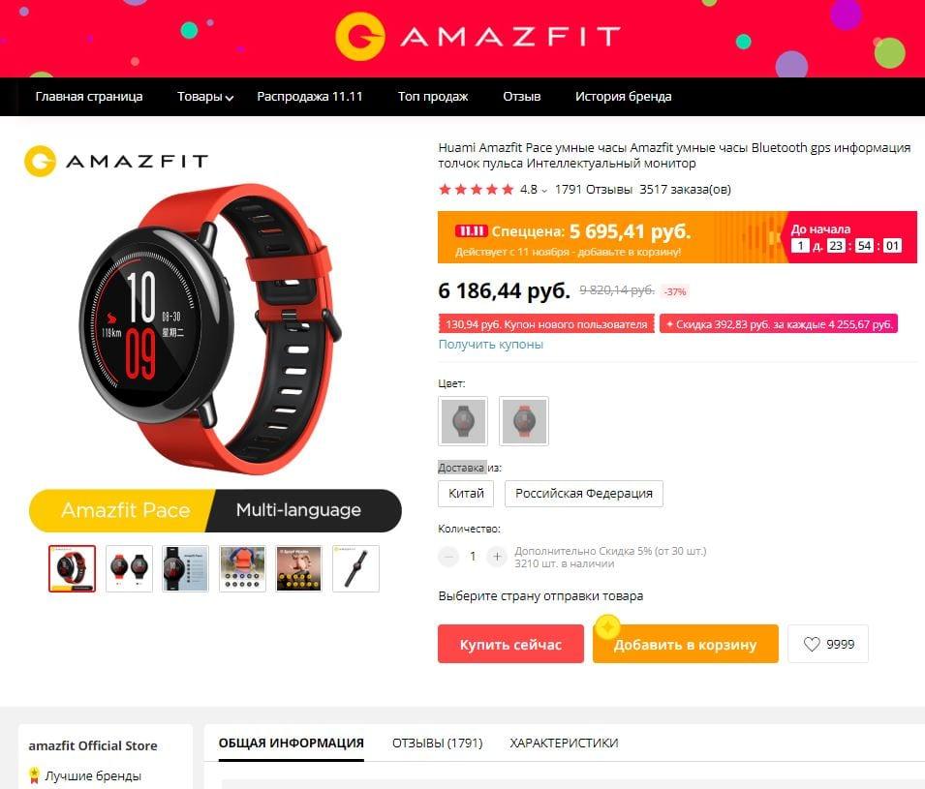
Task: Open the Распродажа 11.11 menu item
Action: pos(310,97)
